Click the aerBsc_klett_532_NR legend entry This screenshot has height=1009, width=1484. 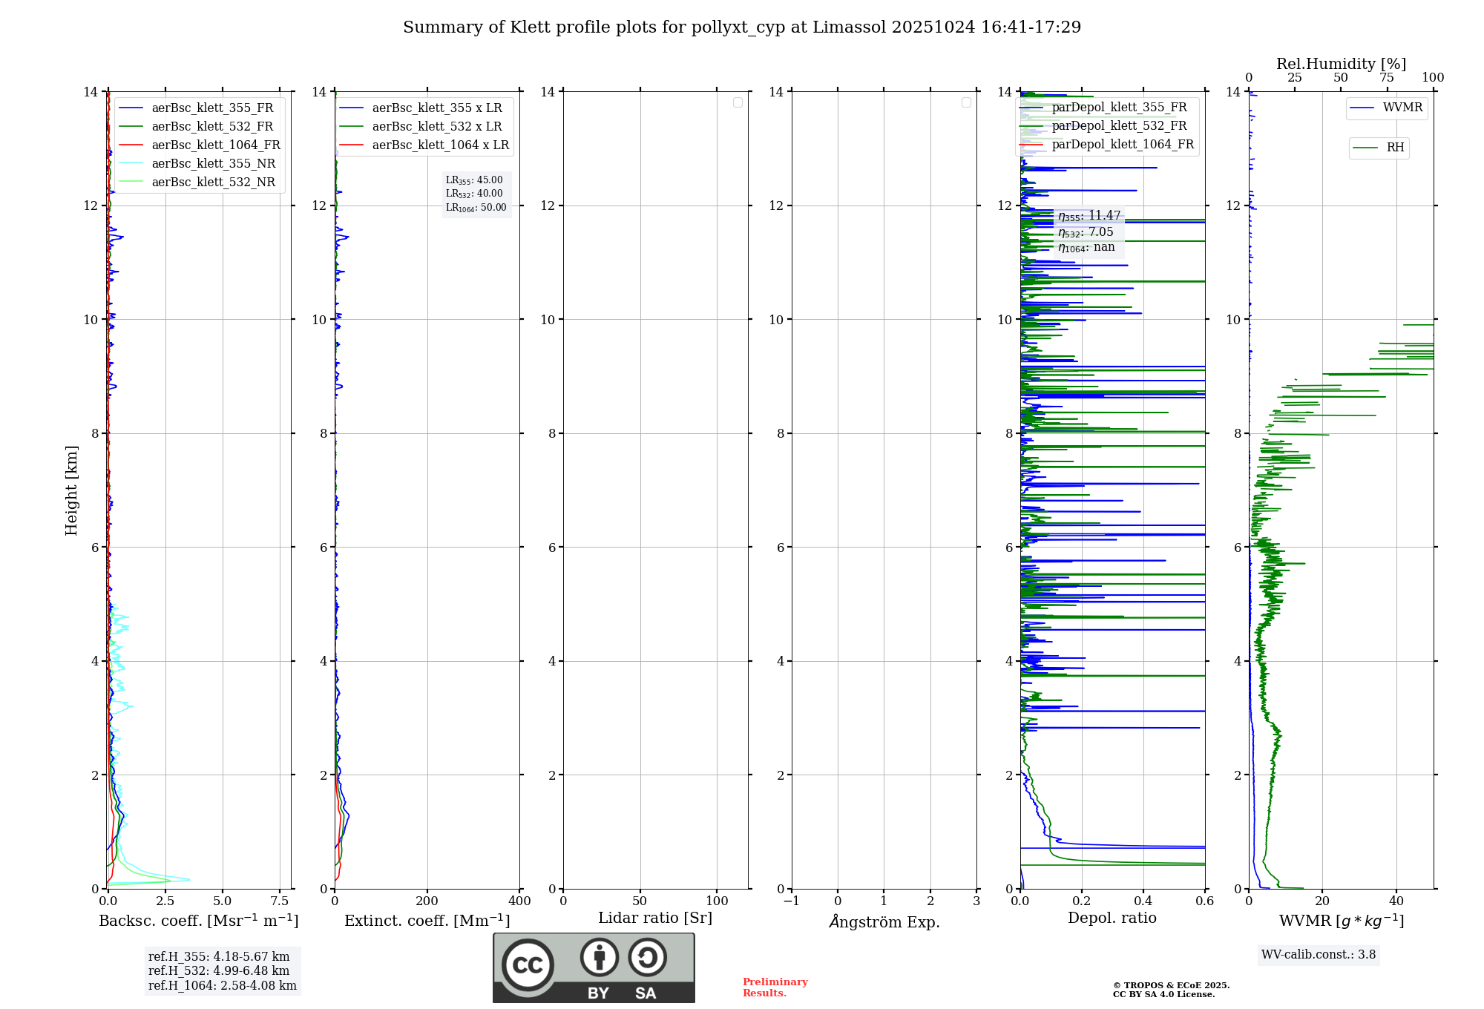[213, 183]
